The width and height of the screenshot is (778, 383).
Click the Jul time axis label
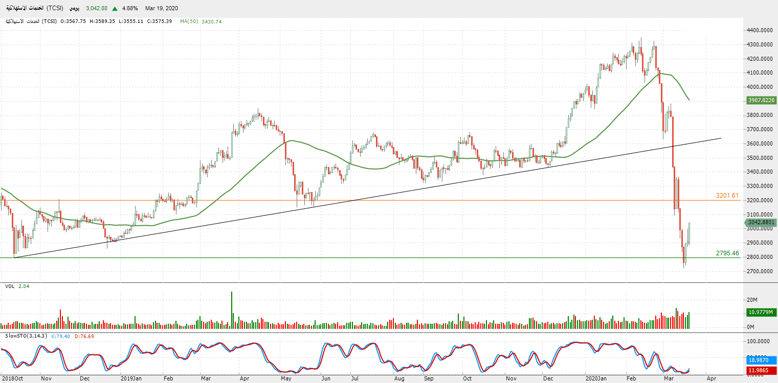(x=354, y=379)
